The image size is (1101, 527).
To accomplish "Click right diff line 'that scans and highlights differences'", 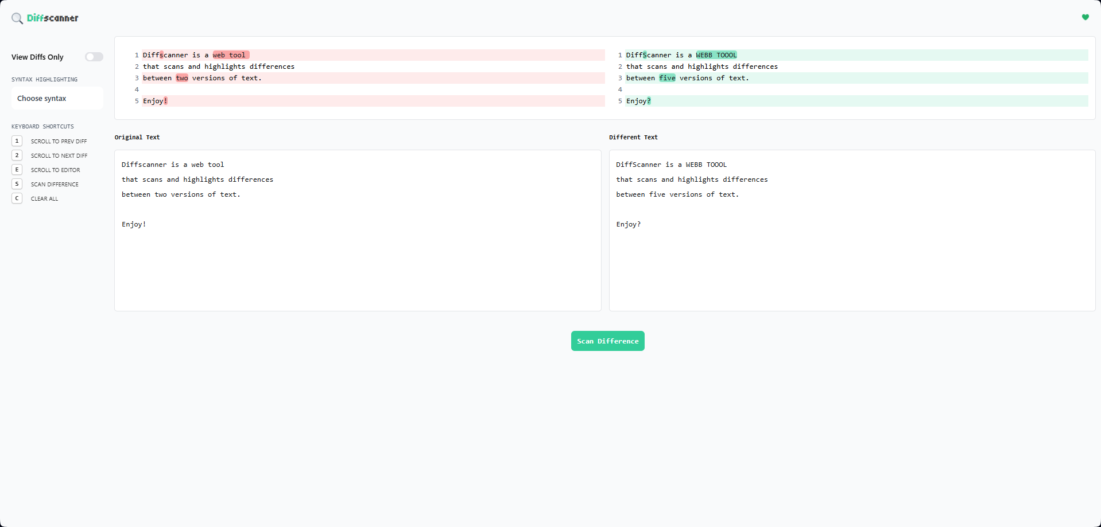I will (x=702, y=67).
